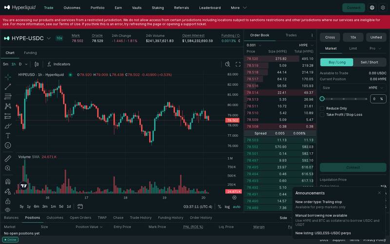This screenshot has height=244, width=390.
Task: Open the settings gear in header
Action: coord(383,8)
